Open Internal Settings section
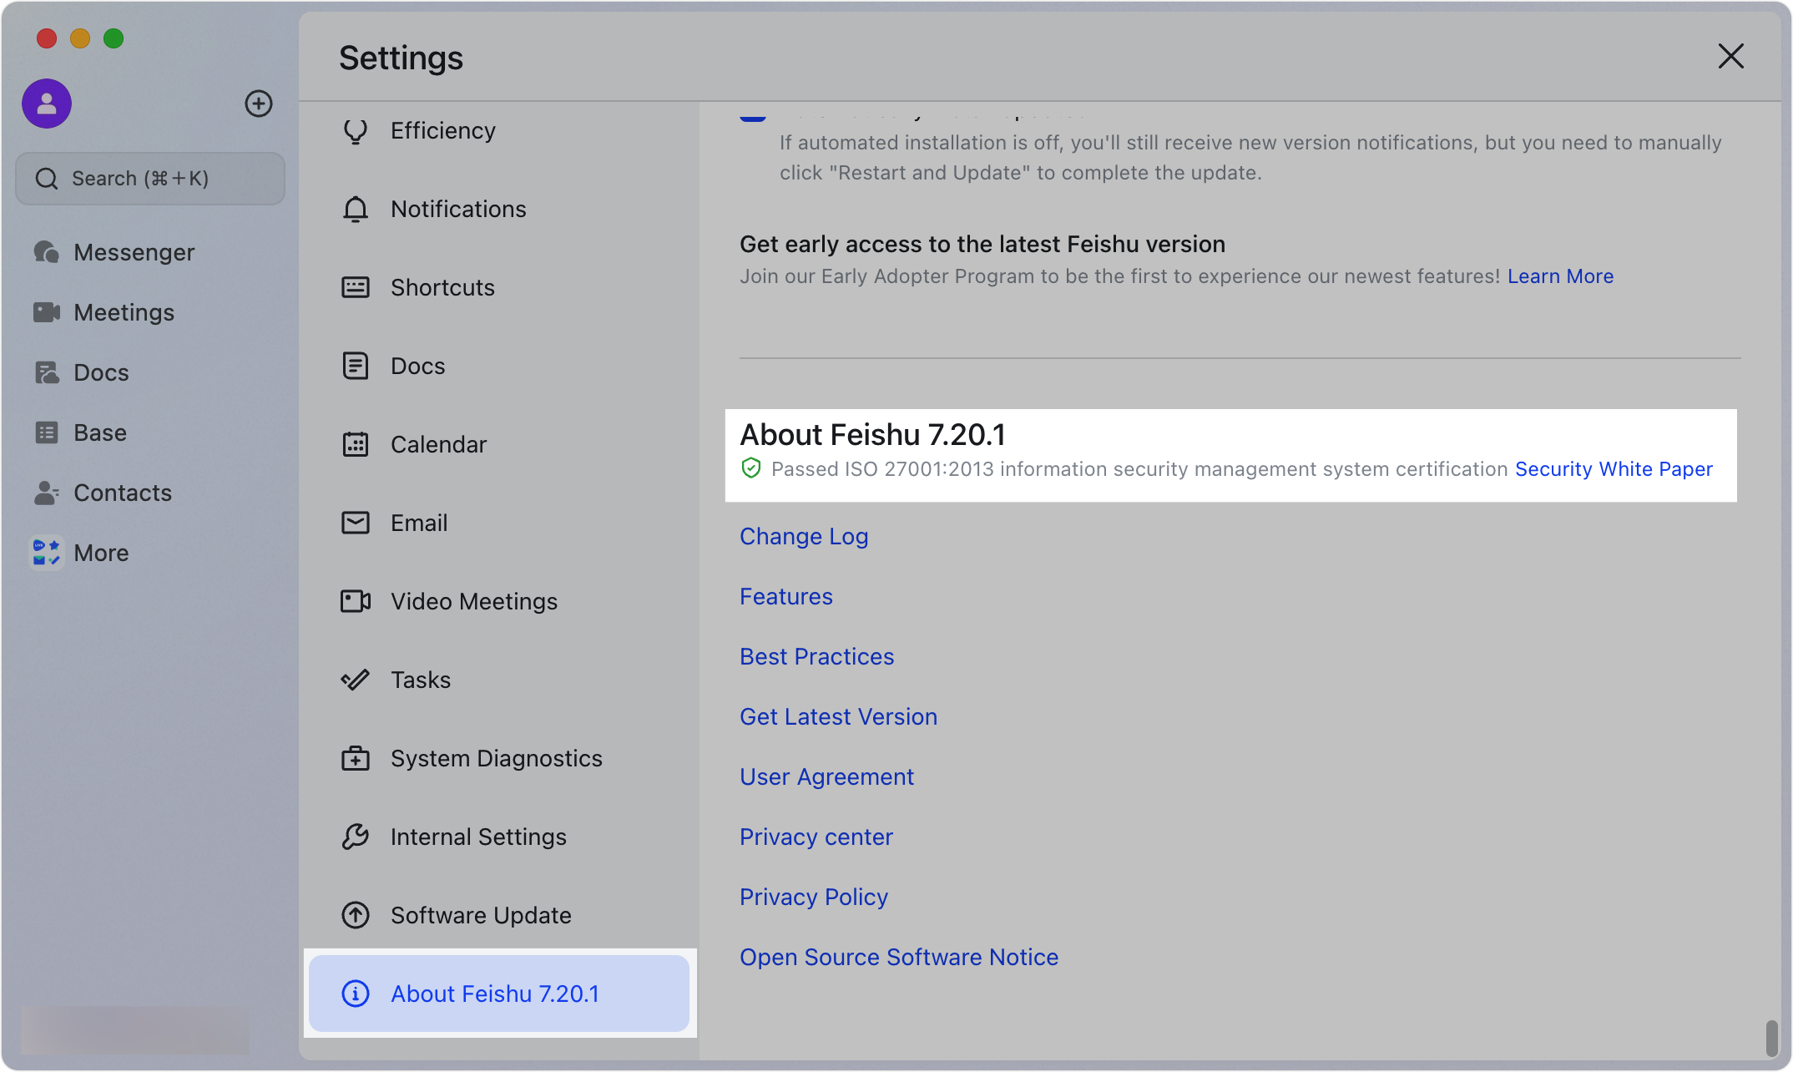The height and width of the screenshot is (1072, 1793). pyautogui.click(x=499, y=837)
